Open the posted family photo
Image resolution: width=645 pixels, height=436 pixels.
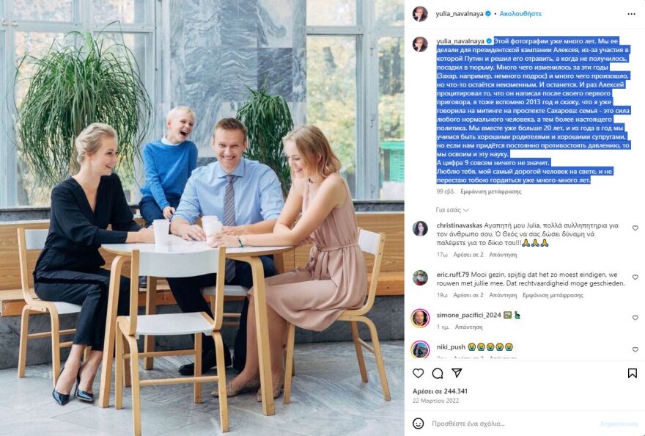pyautogui.click(x=202, y=218)
